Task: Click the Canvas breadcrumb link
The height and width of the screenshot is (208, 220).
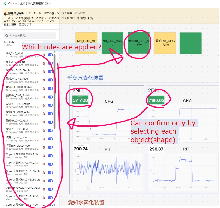Action: click(13, 3)
